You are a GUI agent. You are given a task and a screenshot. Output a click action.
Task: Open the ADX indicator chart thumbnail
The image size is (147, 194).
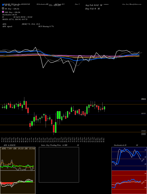click(x=18, y=159)
